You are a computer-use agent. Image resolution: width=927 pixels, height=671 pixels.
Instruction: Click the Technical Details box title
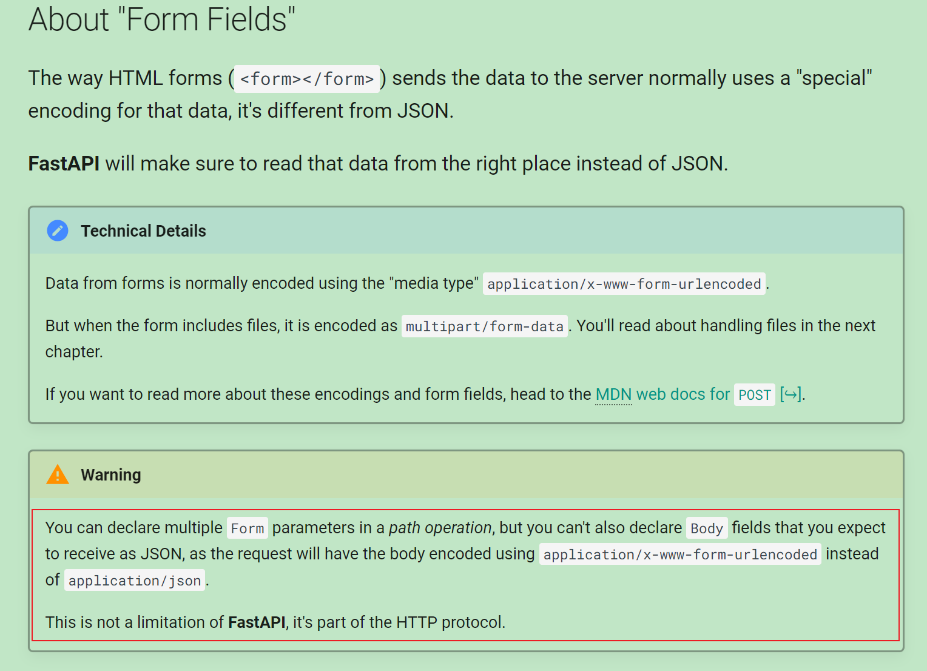pyautogui.click(x=144, y=231)
